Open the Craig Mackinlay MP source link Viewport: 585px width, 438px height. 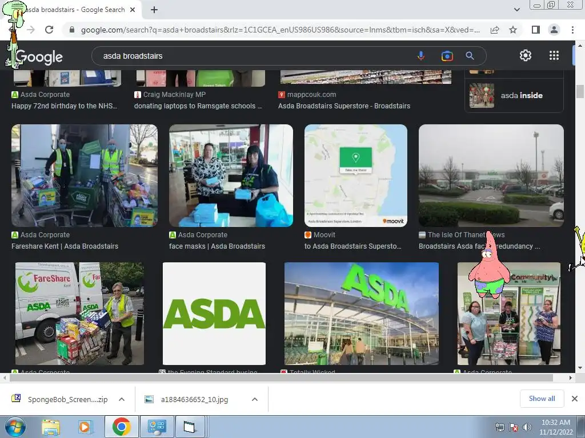170,95
